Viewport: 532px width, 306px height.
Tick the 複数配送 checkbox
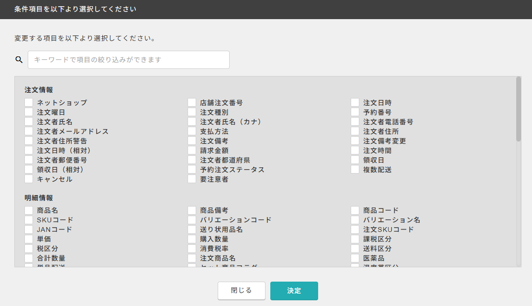[x=355, y=169]
